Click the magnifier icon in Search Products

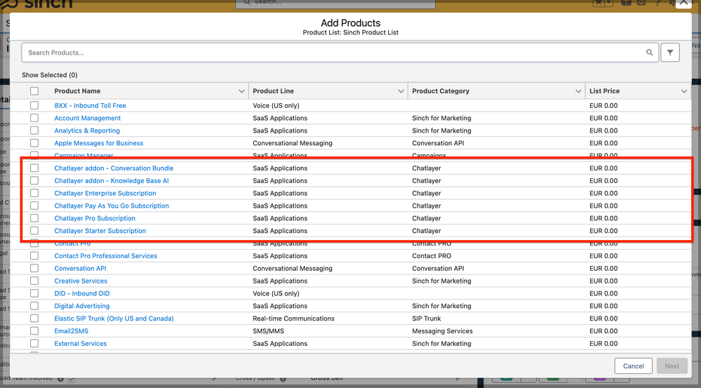point(649,53)
